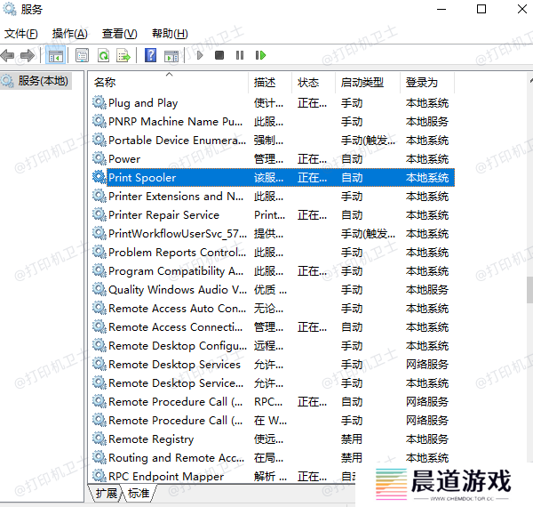Select Remote Access Auto Con... service
Image resolution: width=533 pixels, height=507 pixels.
(273, 309)
